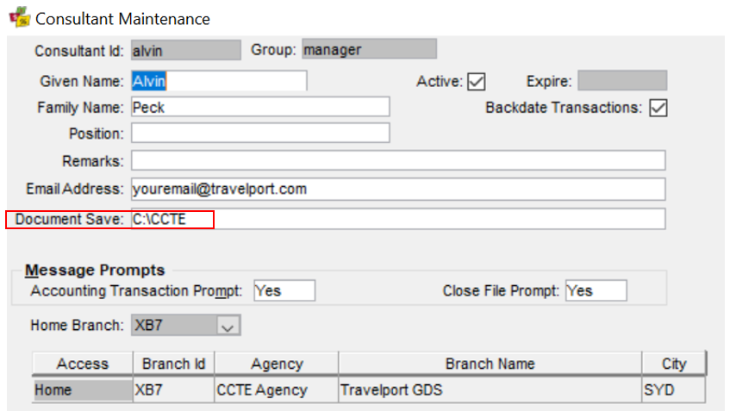Click the Consultant Maintenance app icon
The image size is (730, 417).
(x=20, y=16)
